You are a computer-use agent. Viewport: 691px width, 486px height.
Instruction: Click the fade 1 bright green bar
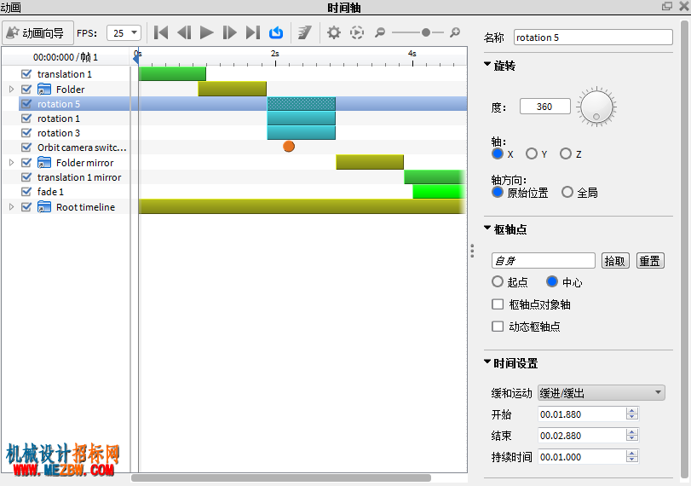click(439, 192)
